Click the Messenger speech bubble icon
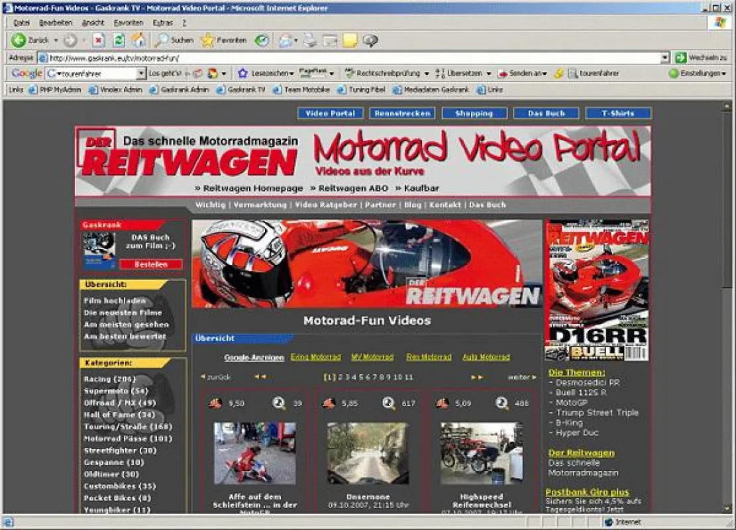 tap(370, 41)
